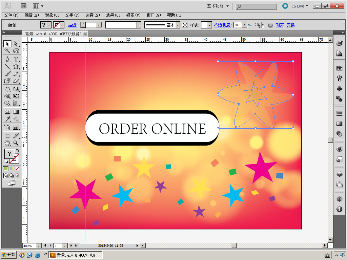The width and height of the screenshot is (347, 260).
Task: Select the Eraser tool
Action: tap(16, 81)
